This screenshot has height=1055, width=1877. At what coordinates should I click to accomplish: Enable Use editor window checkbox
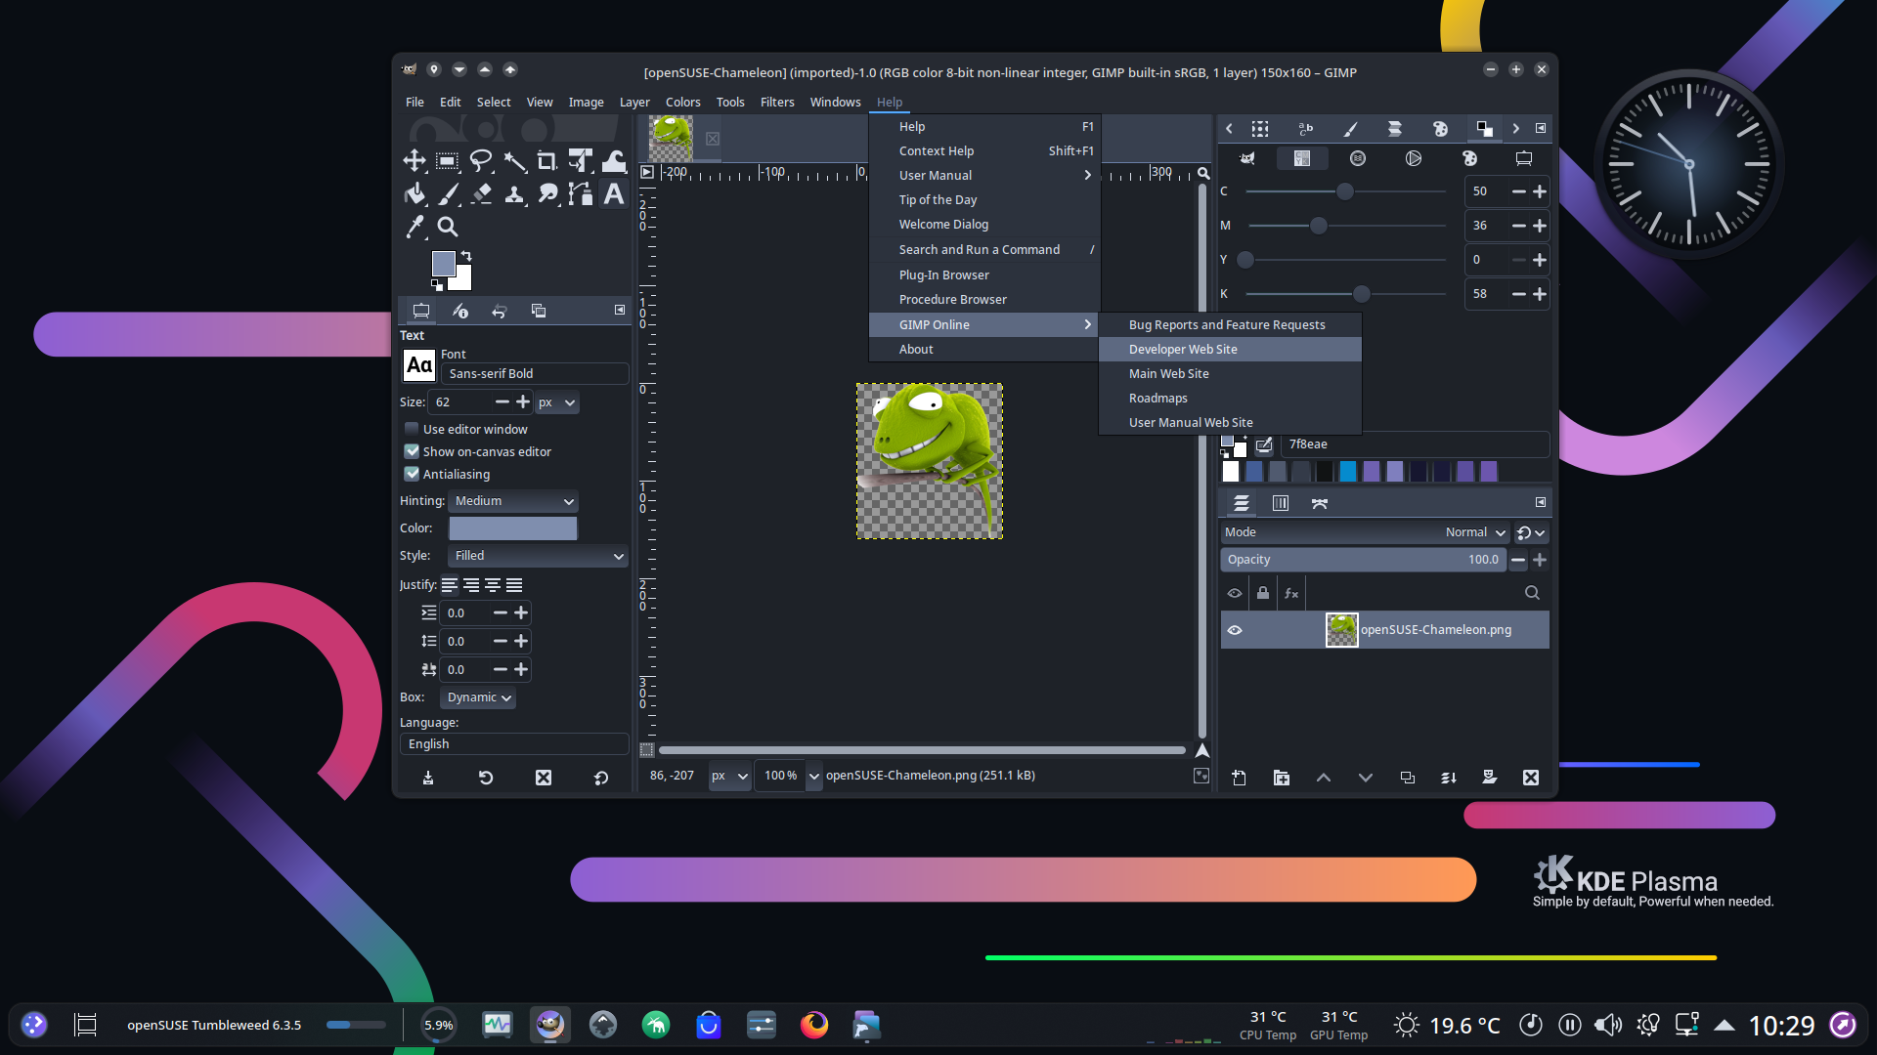pyautogui.click(x=412, y=429)
